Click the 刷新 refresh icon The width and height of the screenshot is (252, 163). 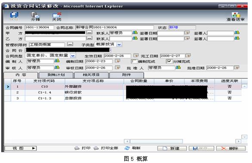(x=127, y=148)
